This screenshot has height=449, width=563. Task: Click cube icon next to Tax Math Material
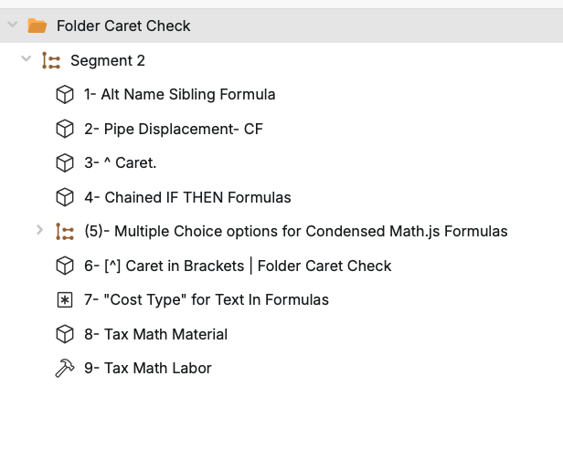65,334
